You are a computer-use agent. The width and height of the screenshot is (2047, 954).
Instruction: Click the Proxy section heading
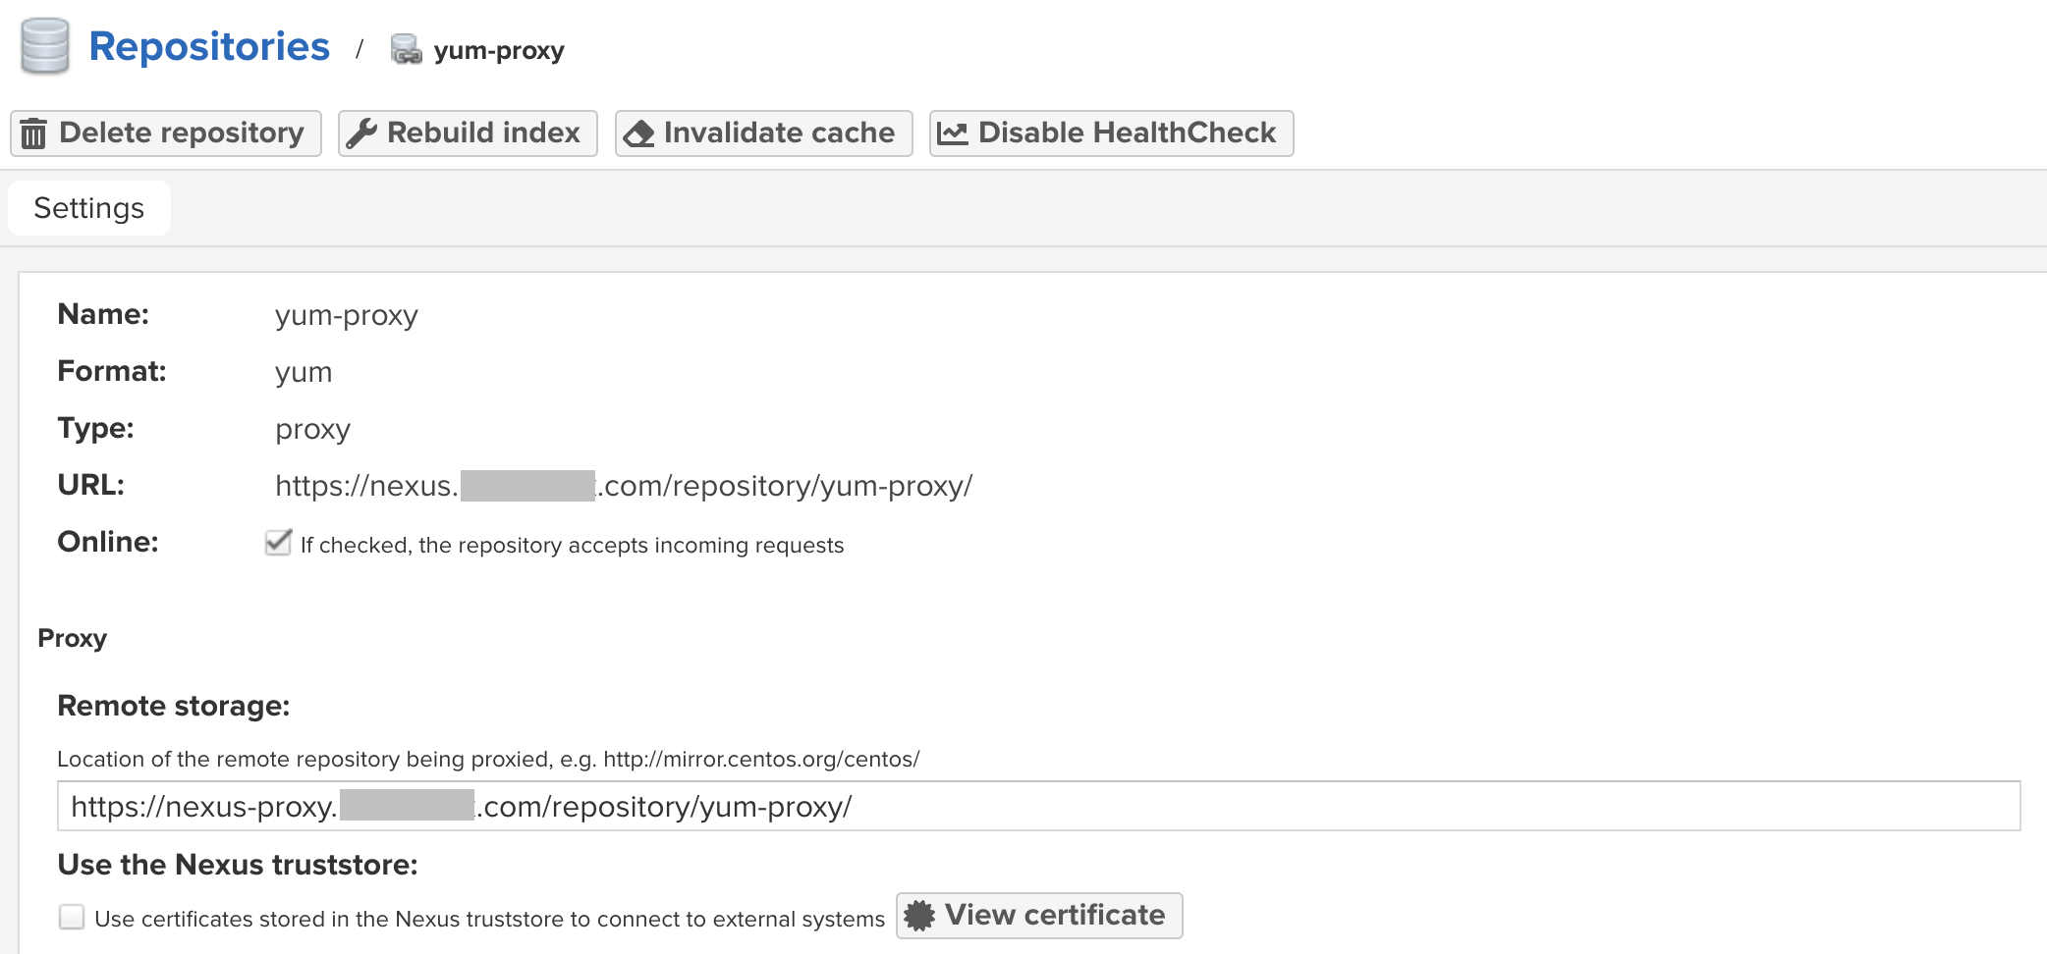click(x=72, y=638)
